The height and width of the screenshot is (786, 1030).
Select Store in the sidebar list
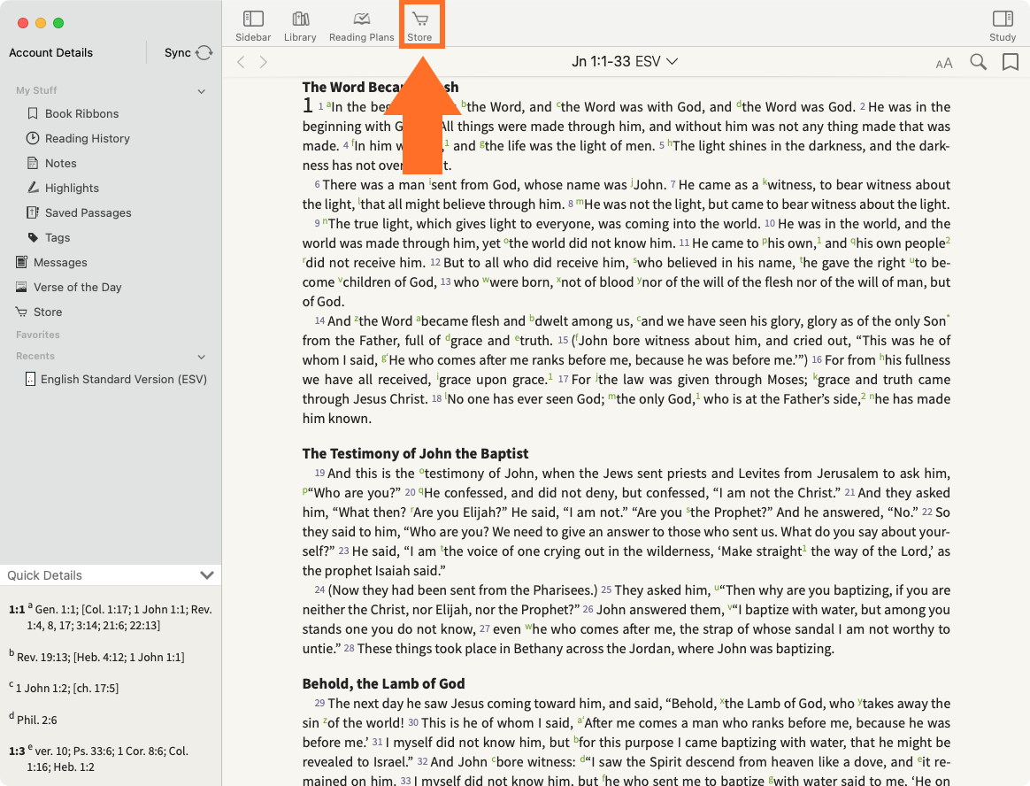click(47, 312)
